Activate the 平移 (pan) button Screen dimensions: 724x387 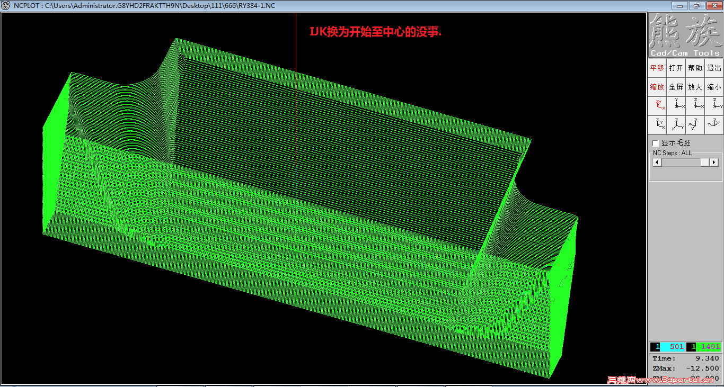[657, 68]
